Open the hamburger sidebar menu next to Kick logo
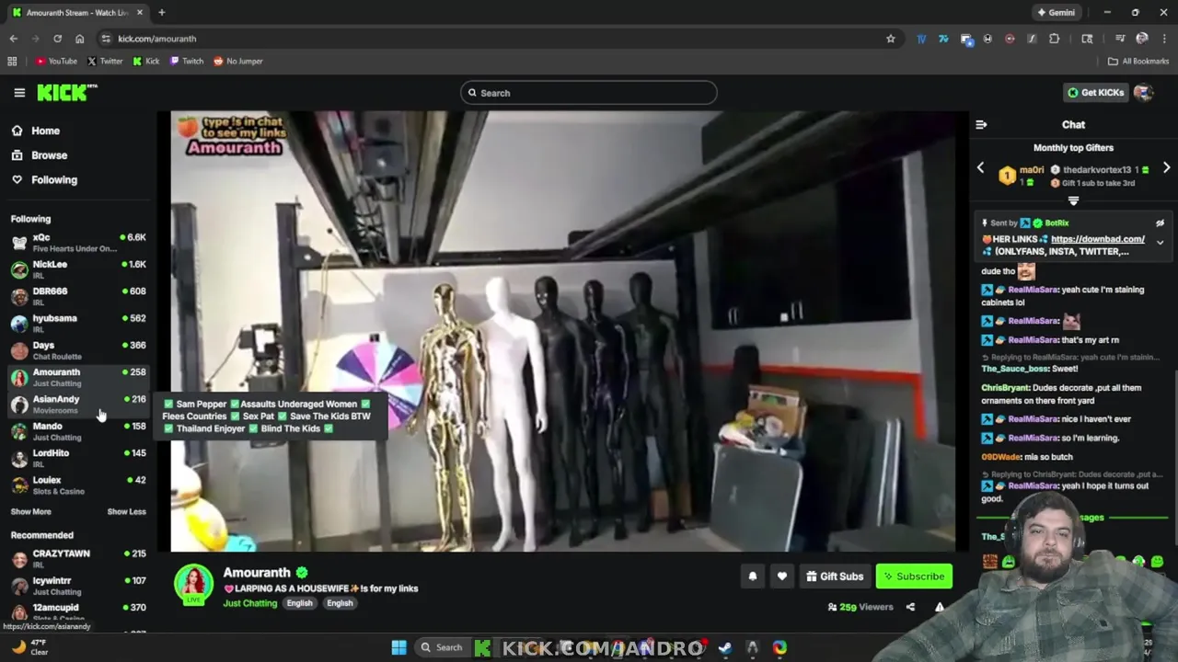 coord(19,93)
